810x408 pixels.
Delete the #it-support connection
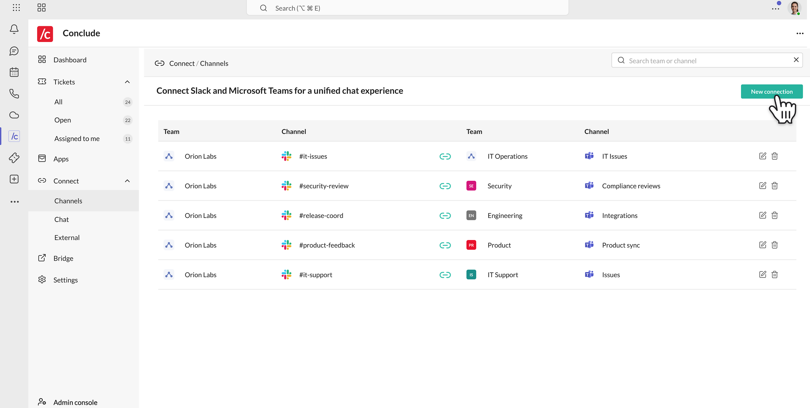[x=775, y=274]
